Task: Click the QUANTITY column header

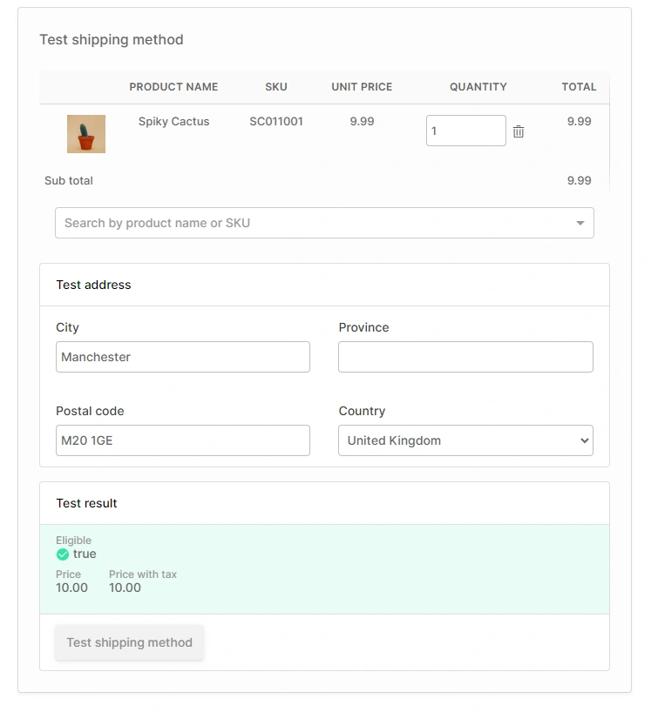Action: (478, 87)
